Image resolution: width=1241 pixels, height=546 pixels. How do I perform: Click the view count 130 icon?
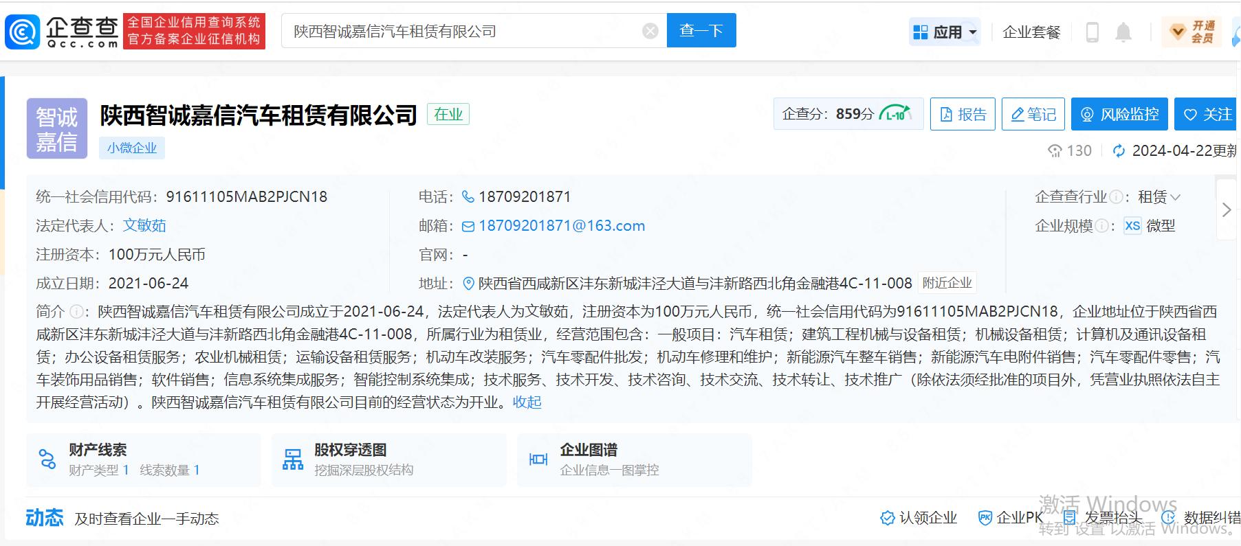1055,150
